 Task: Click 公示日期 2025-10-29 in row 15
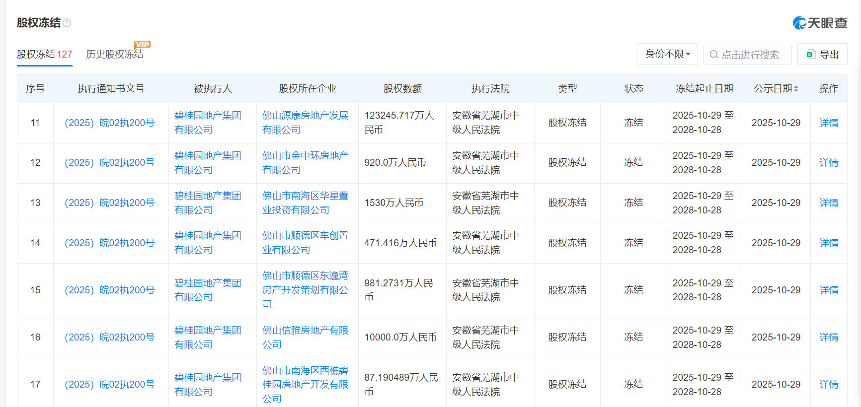pyautogui.click(x=776, y=290)
